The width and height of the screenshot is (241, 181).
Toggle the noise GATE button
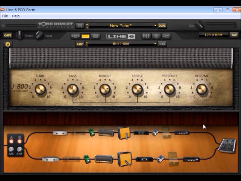8,35
